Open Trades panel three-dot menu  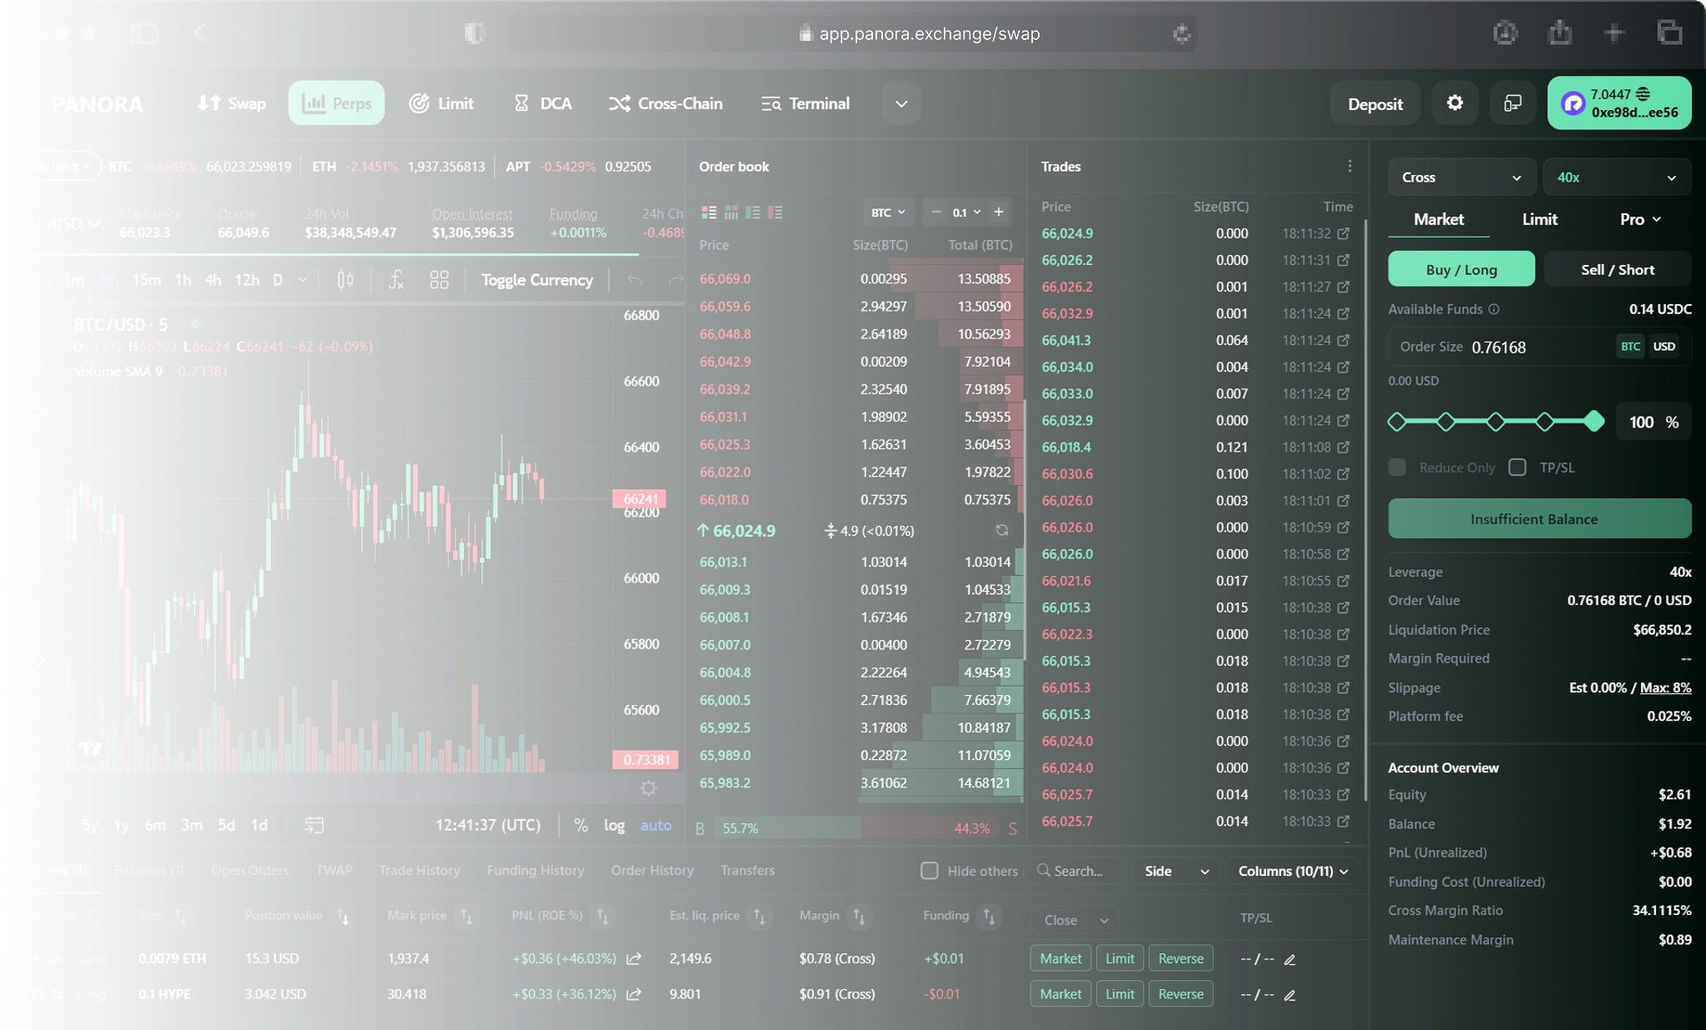click(1349, 167)
